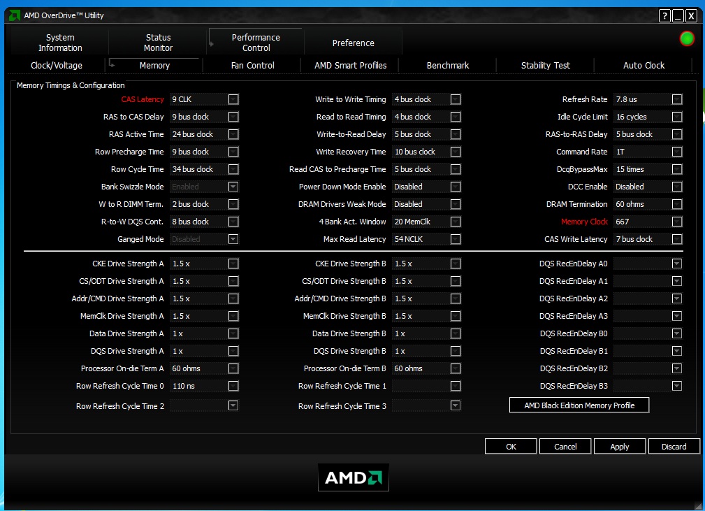705x511 pixels.
Task: Open the Row Refresh Cycle Time 0 dropdown
Action: tap(233, 386)
